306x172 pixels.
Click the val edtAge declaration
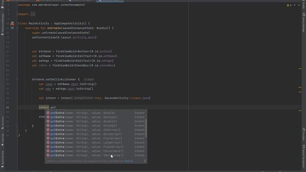pyautogui.click(x=73, y=61)
